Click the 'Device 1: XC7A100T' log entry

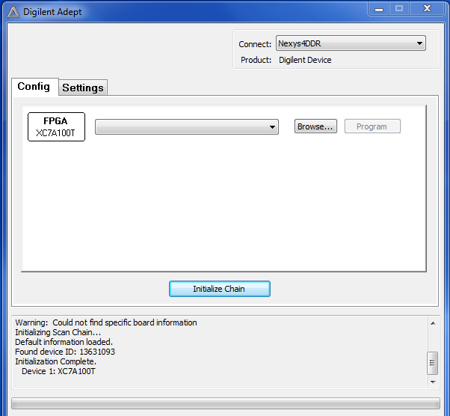tap(58, 371)
